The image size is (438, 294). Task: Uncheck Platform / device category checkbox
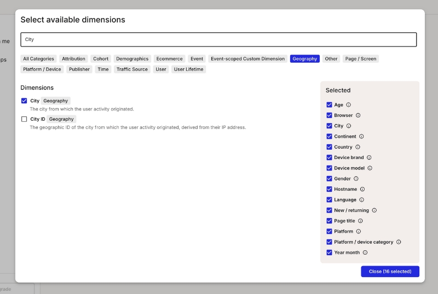(330, 242)
